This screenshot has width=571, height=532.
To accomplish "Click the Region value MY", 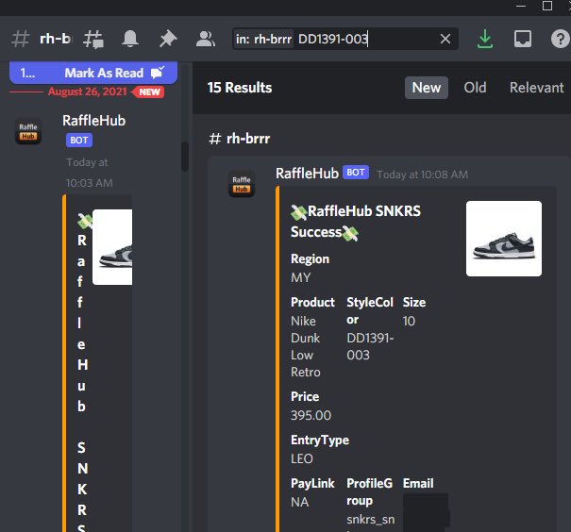I will (301, 278).
